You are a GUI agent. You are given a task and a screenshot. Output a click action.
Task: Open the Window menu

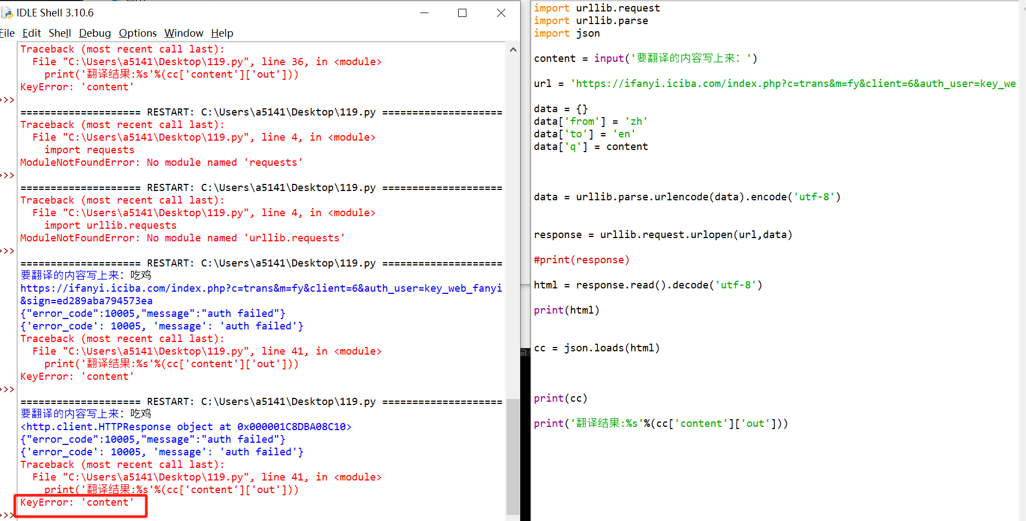[x=184, y=33]
